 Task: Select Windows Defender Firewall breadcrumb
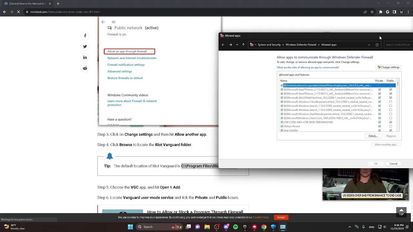[301, 45]
